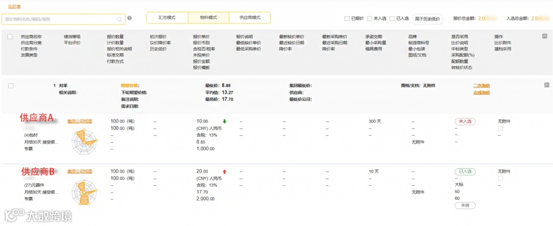The image size is (553, 226).
Task: Click the 二次询价 link
Action: [481, 86]
